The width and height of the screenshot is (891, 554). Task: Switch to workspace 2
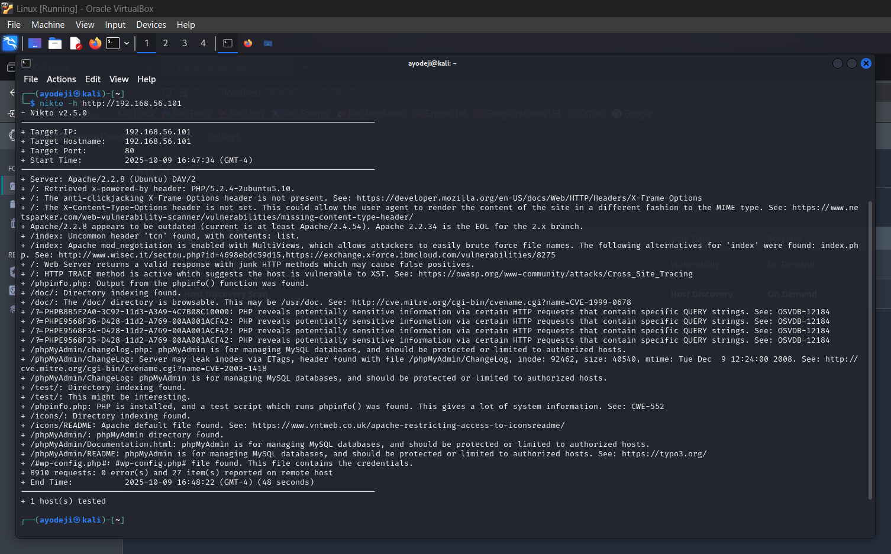tap(166, 43)
